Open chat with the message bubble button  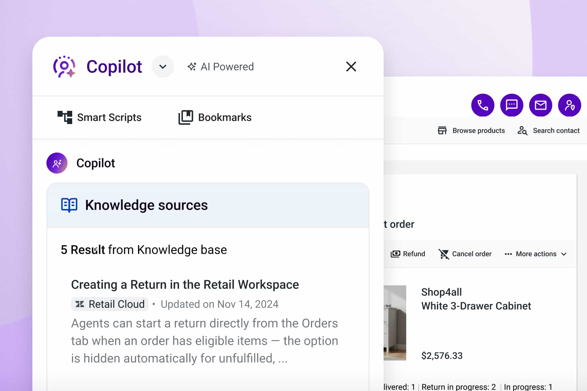(512, 105)
